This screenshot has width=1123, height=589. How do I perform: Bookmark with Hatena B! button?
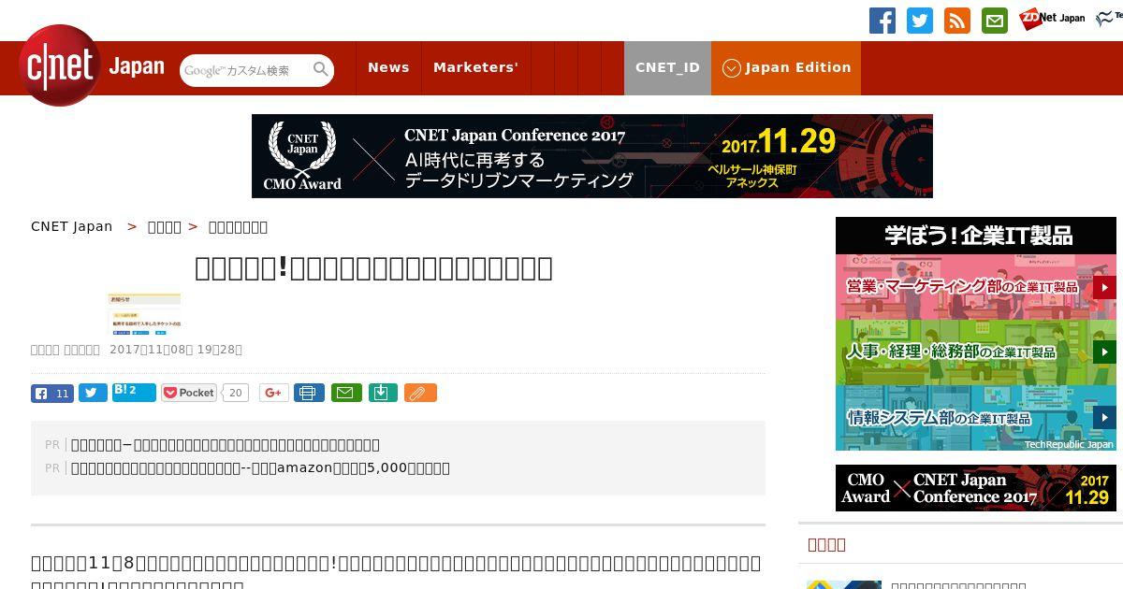pyautogui.click(x=134, y=392)
